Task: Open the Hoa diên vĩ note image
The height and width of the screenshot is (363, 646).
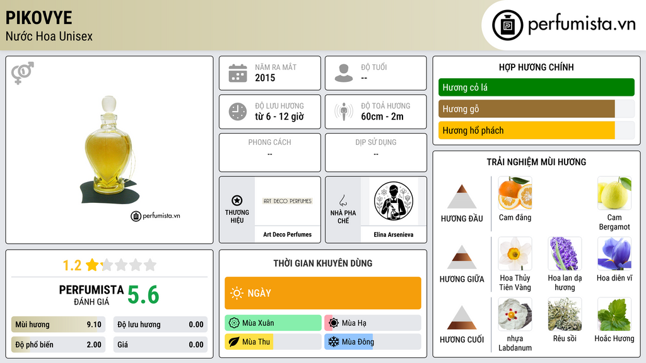Action: coord(614,253)
